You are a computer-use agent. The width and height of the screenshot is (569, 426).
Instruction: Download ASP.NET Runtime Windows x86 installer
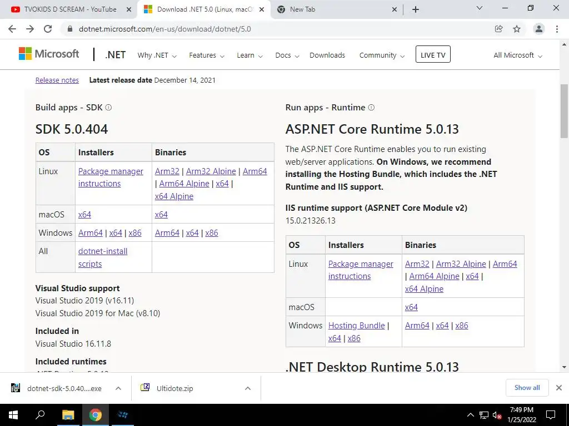pyautogui.click(x=354, y=338)
